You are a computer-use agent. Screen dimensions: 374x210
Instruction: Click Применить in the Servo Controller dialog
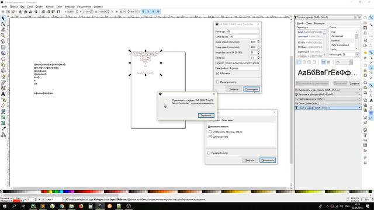coord(251,89)
